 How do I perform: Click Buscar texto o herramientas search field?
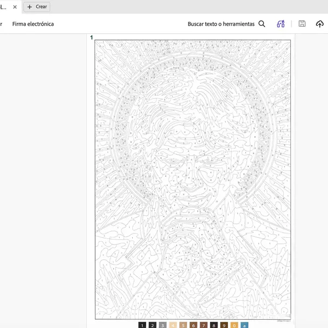pyautogui.click(x=221, y=24)
